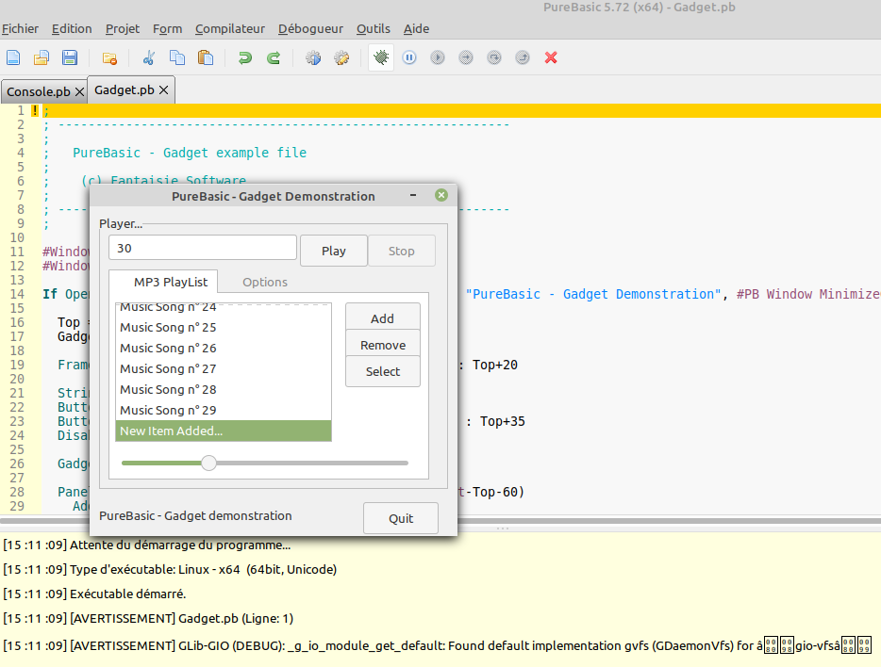881x667 pixels.
Task: Click code text 'PureBasic - Gadget example file'
Action: point(190,153)
